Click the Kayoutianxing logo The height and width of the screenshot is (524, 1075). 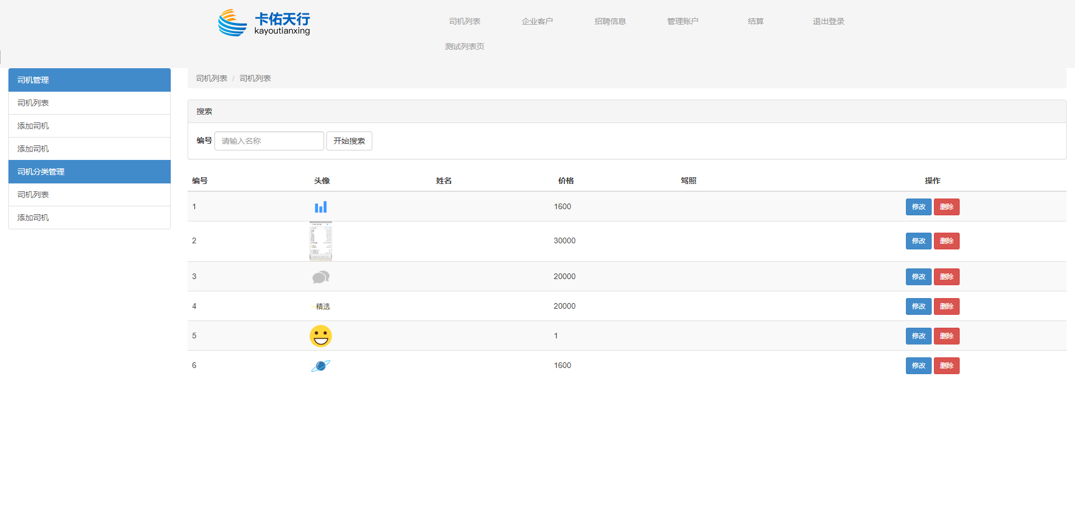[x=264, y=23]
